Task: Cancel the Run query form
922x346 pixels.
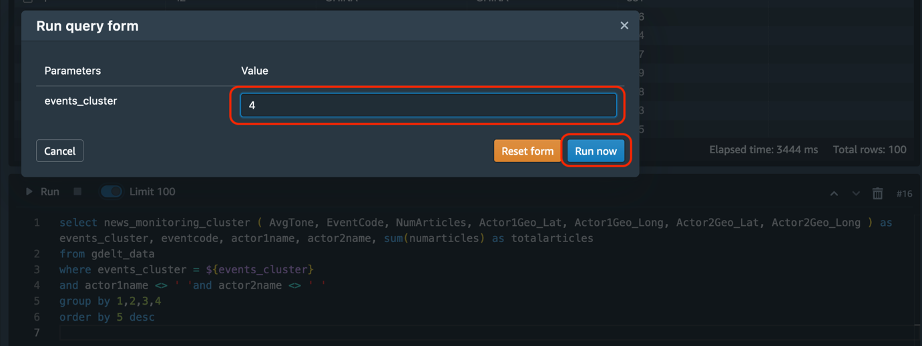Action: point(59,151)
